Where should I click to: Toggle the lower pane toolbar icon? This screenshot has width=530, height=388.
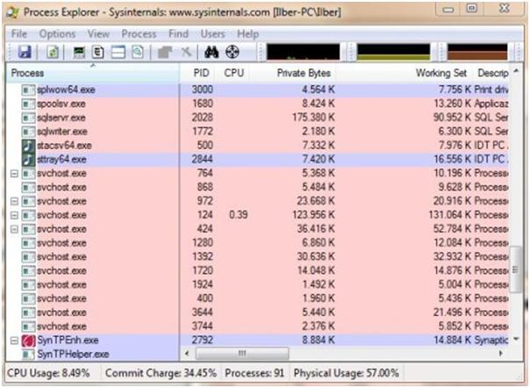point(118,52)
